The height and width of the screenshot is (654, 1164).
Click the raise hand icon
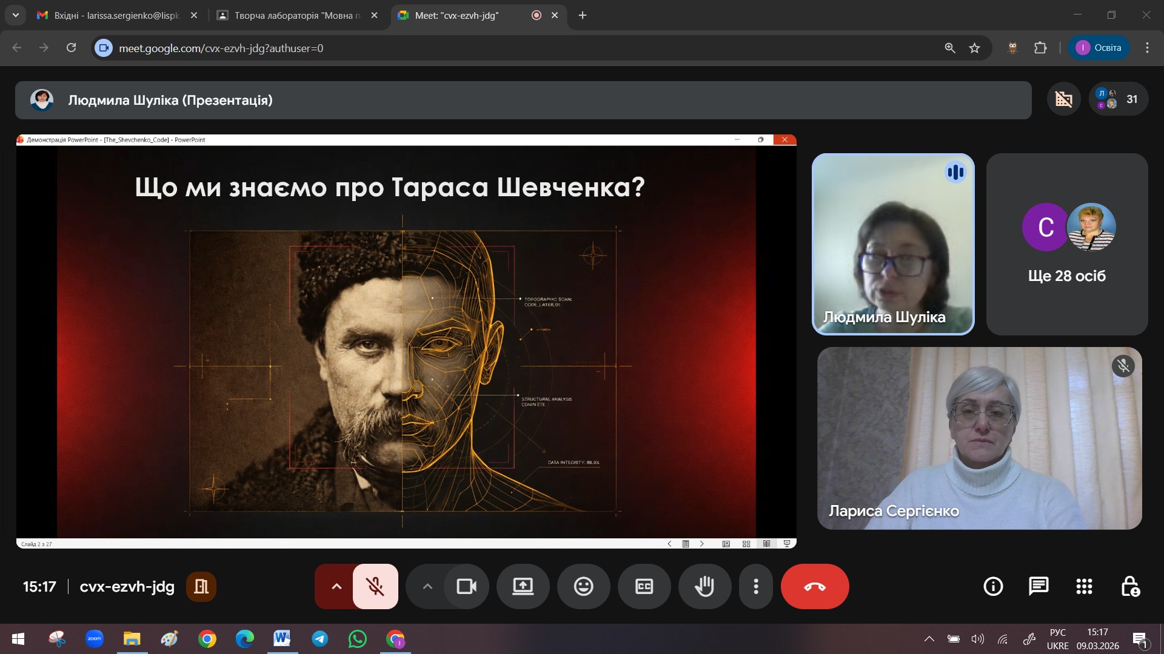click(704, 586)
